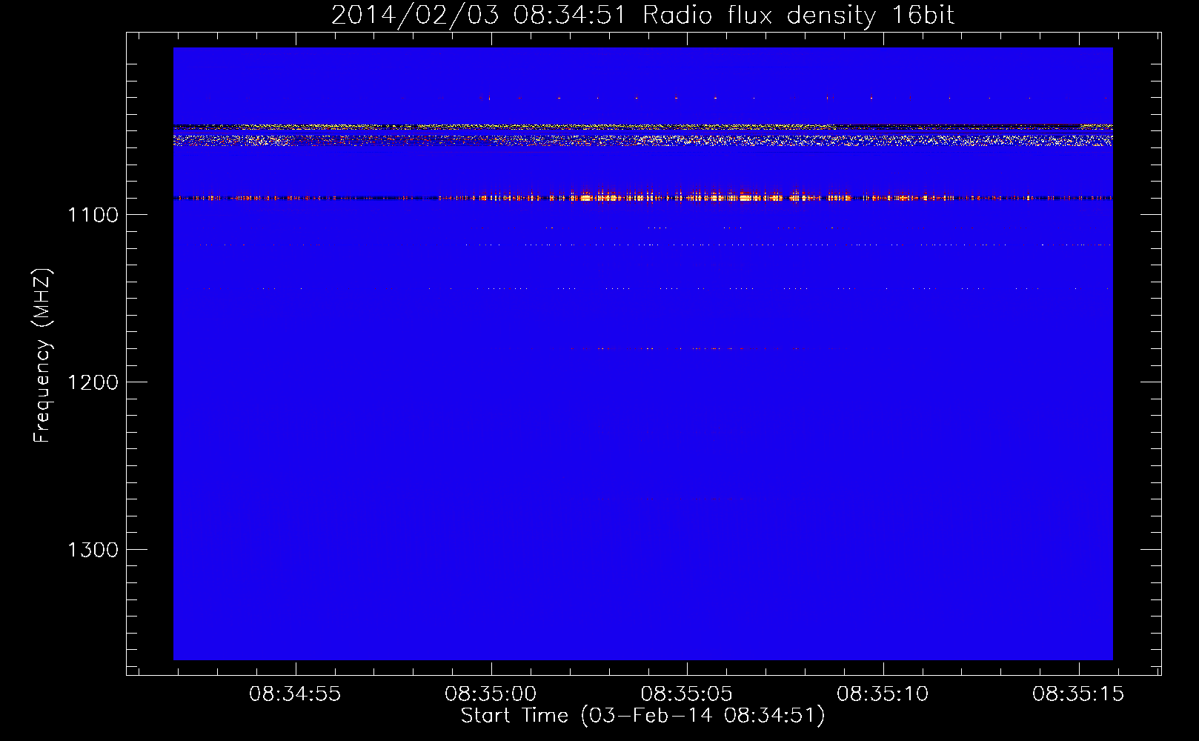Click the 08:35:10 time tick label
Screen dimensions: 1199x741
pos(883,694)
